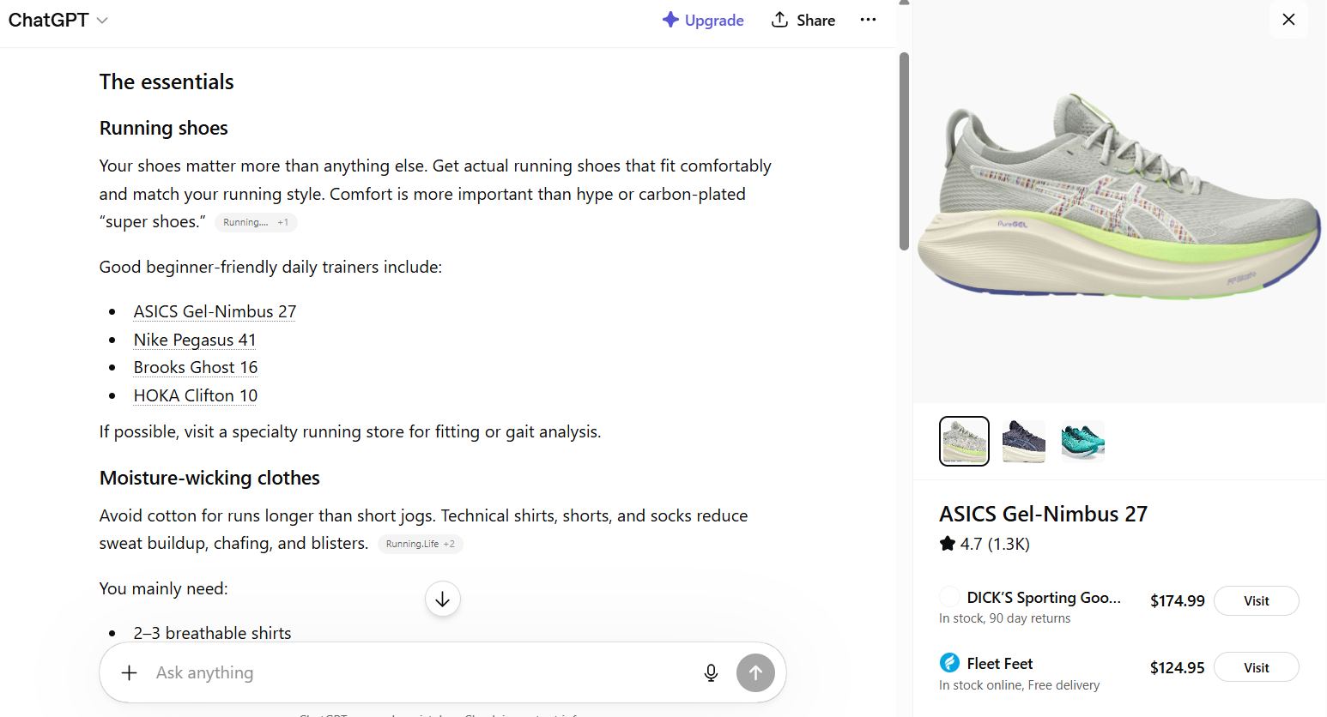This screenshot has width=1327, height=717.
Task: Click The essentials heading
Action: pyautogui.click(x=167, y=81)
